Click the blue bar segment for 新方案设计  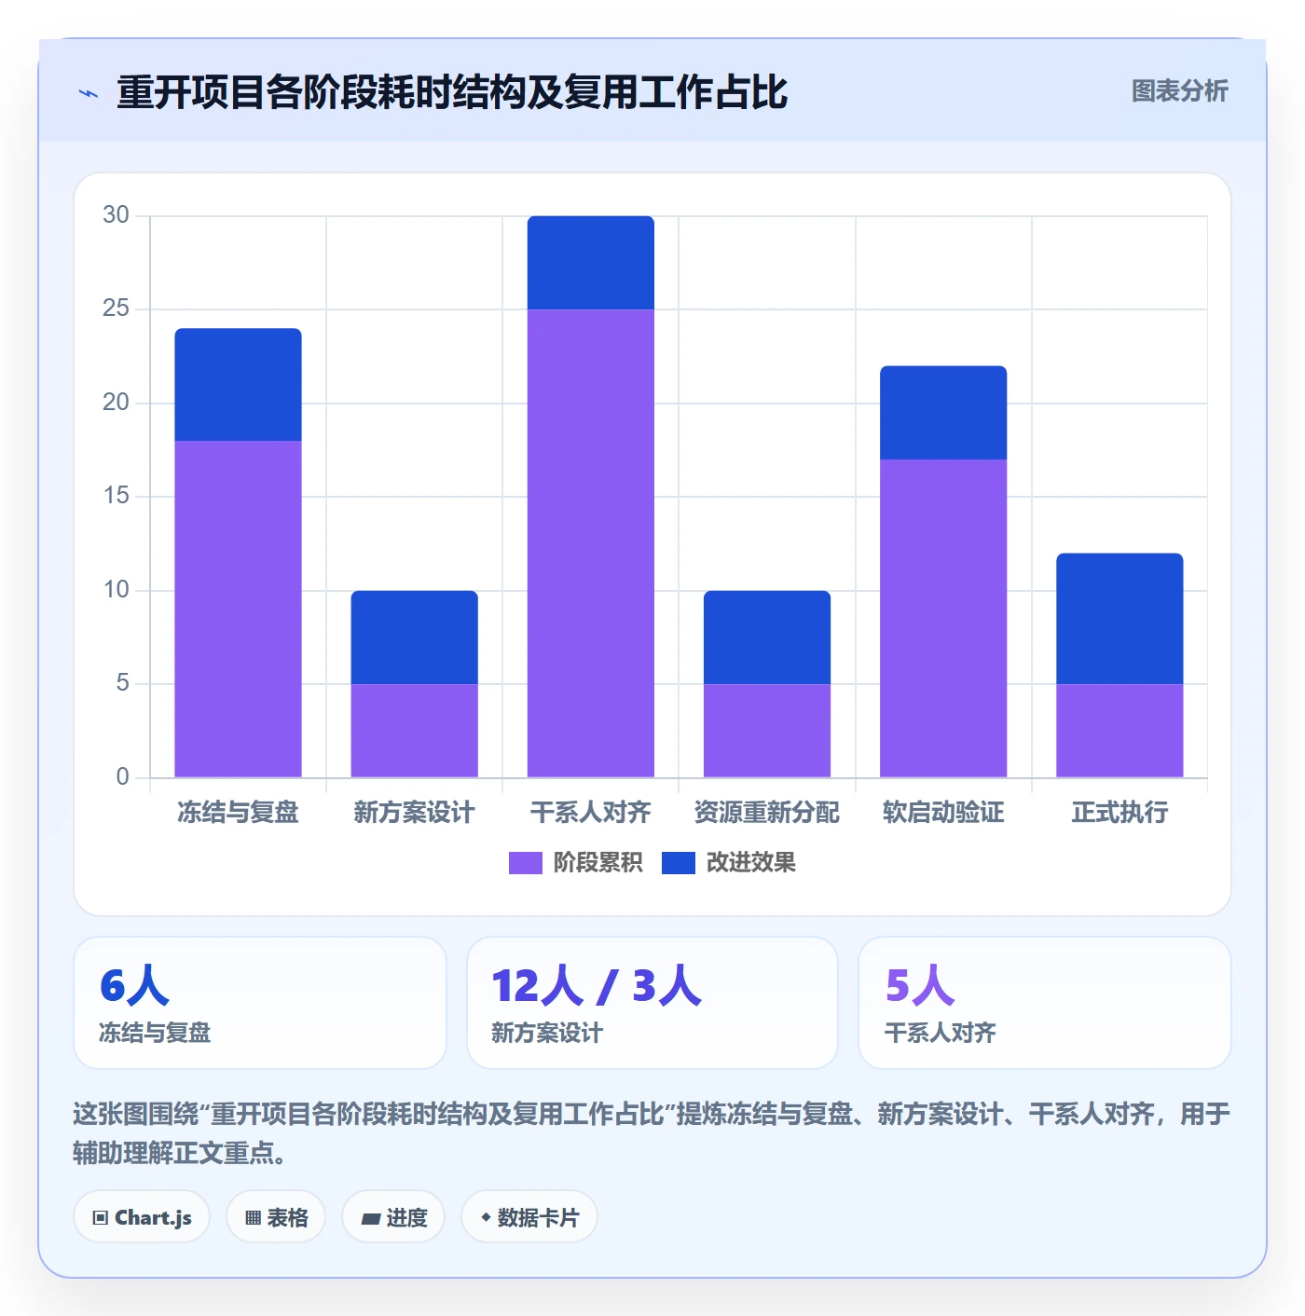(x=414, y=637)
